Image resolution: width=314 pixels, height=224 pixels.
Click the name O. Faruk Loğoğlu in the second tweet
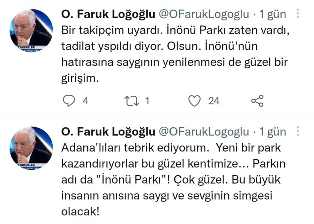click(108, 132)
